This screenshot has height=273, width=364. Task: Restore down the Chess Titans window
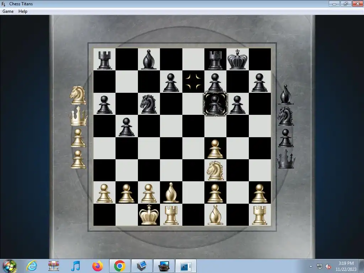346,4
